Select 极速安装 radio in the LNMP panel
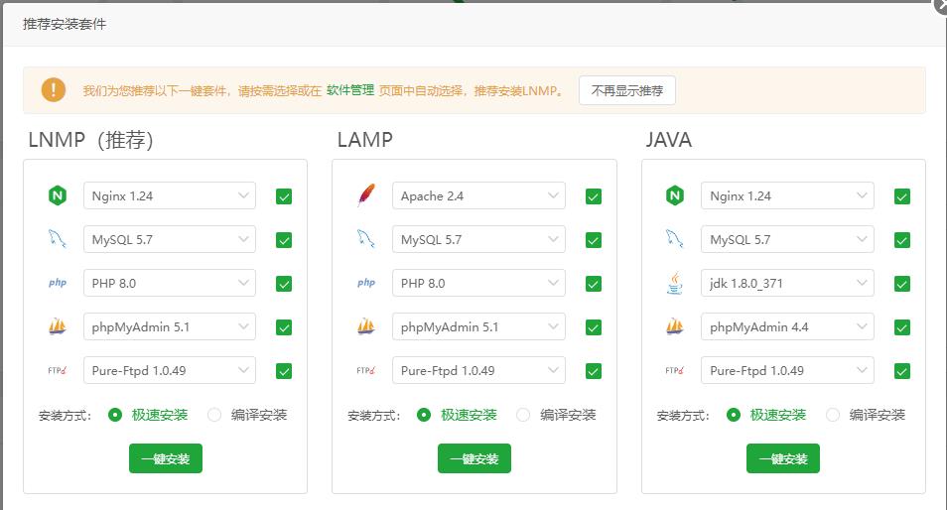This screenshot has width=947, height=510. click(115, 415)
